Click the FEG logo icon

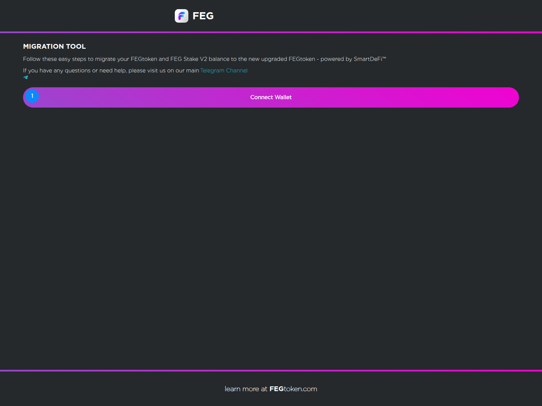pyautogui.click(x=182, y=16)
